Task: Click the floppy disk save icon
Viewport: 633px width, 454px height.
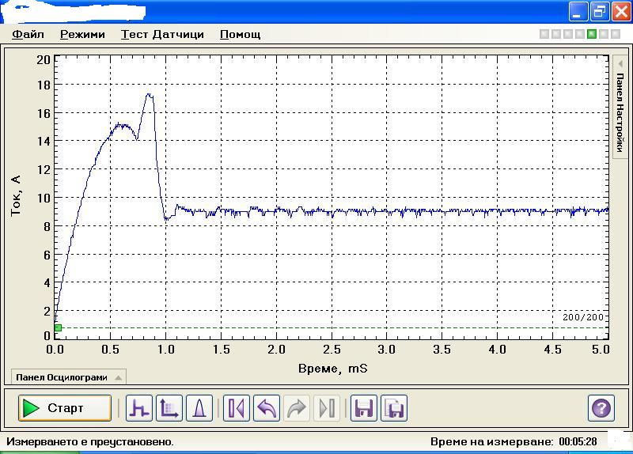Action: click(x=364, y=408)
